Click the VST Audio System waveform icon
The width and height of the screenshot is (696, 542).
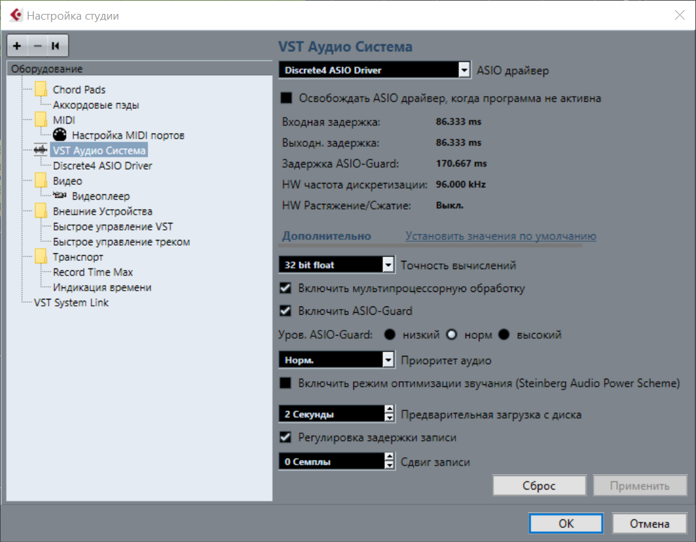(x=41, y=150)
